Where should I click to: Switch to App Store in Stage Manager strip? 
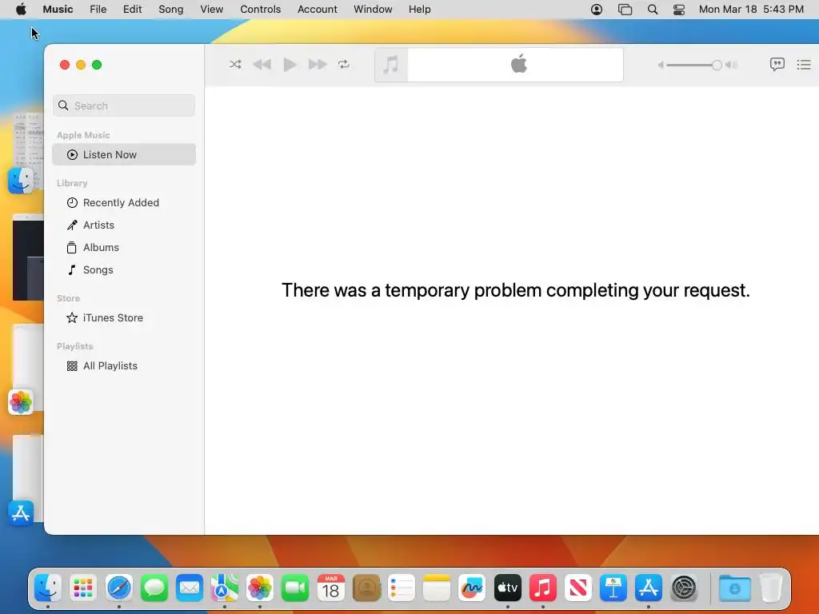pyautogui.click(x=21, y=513)
